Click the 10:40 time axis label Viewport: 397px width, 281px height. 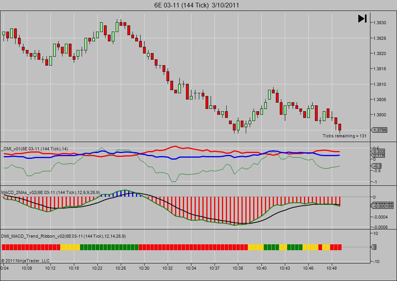coord(261,268)
